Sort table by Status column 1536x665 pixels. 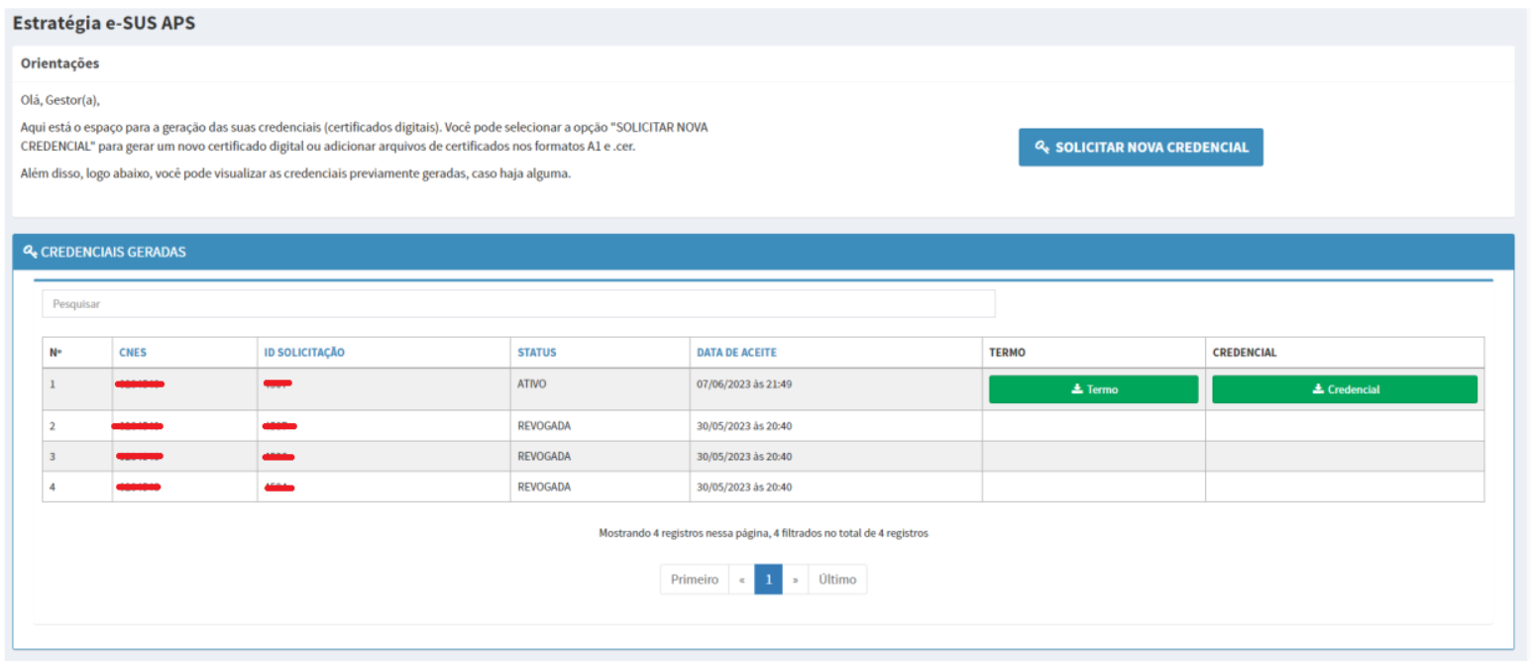(x=536, y=353)
